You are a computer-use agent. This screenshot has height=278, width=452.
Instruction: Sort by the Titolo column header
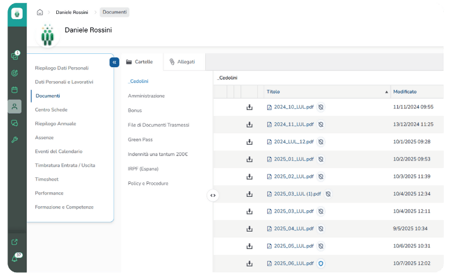point(327,92)
